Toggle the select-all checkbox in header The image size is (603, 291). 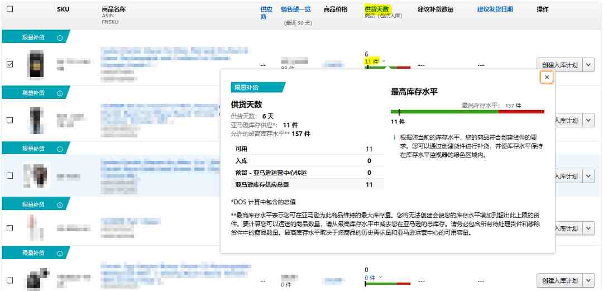point(10,9)
